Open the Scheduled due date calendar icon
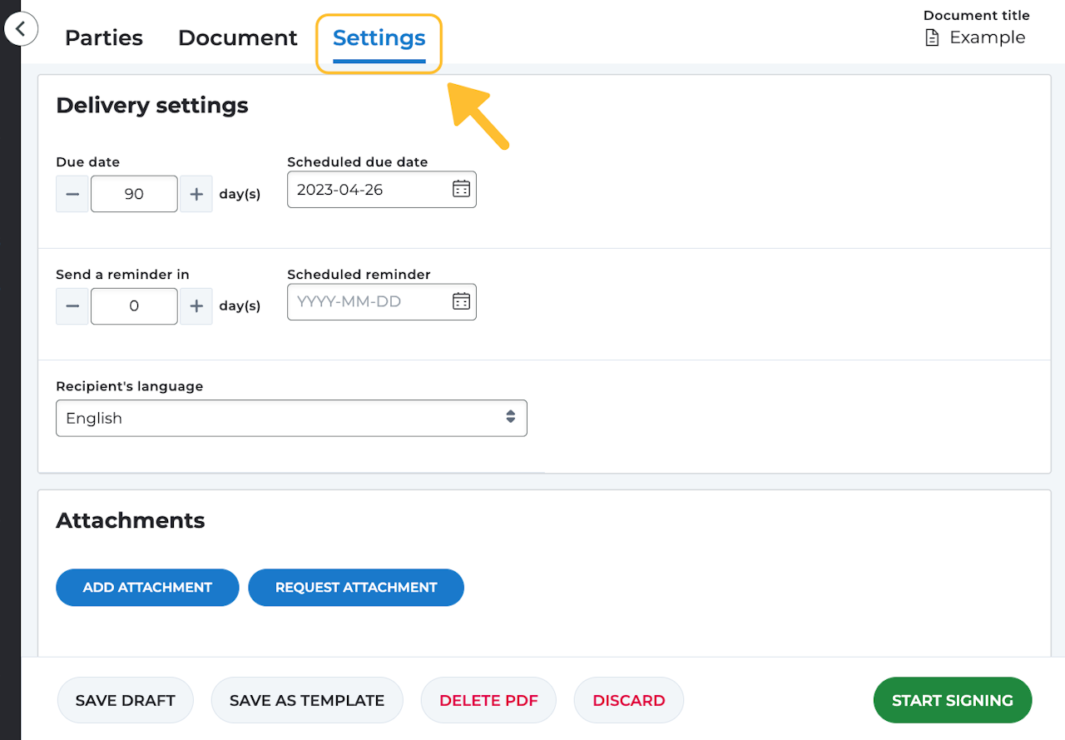The height and width of the screenshot is (740, 1065). (x=461, y=189)
